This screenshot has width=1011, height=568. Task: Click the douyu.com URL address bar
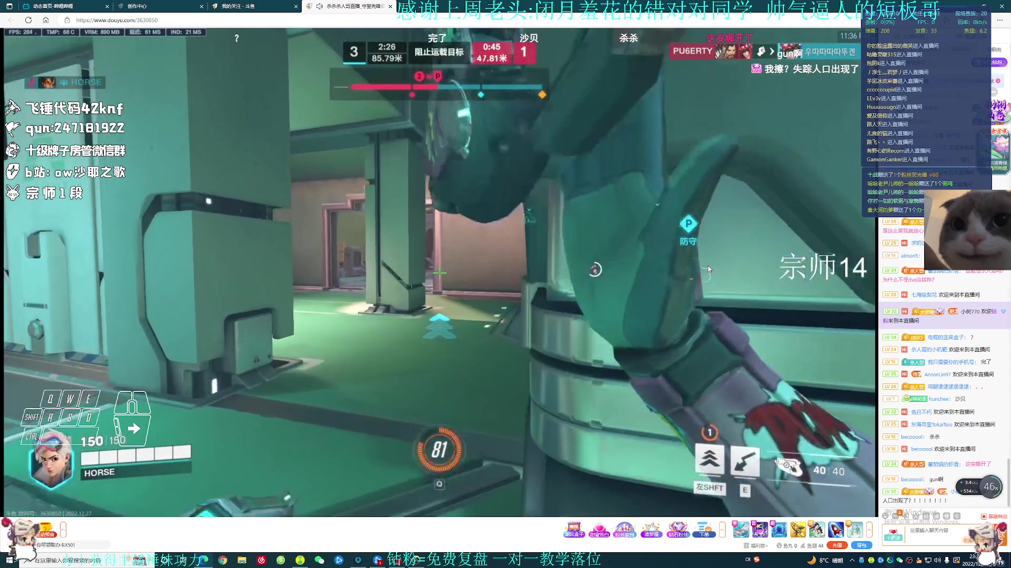(x=116, y=20)
